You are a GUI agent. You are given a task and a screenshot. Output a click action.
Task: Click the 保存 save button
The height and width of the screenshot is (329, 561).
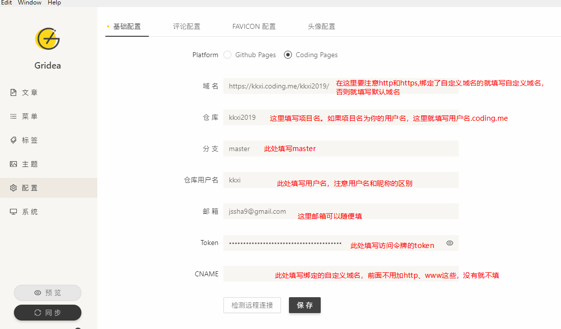pyautogui.click(x=305, y=305)
